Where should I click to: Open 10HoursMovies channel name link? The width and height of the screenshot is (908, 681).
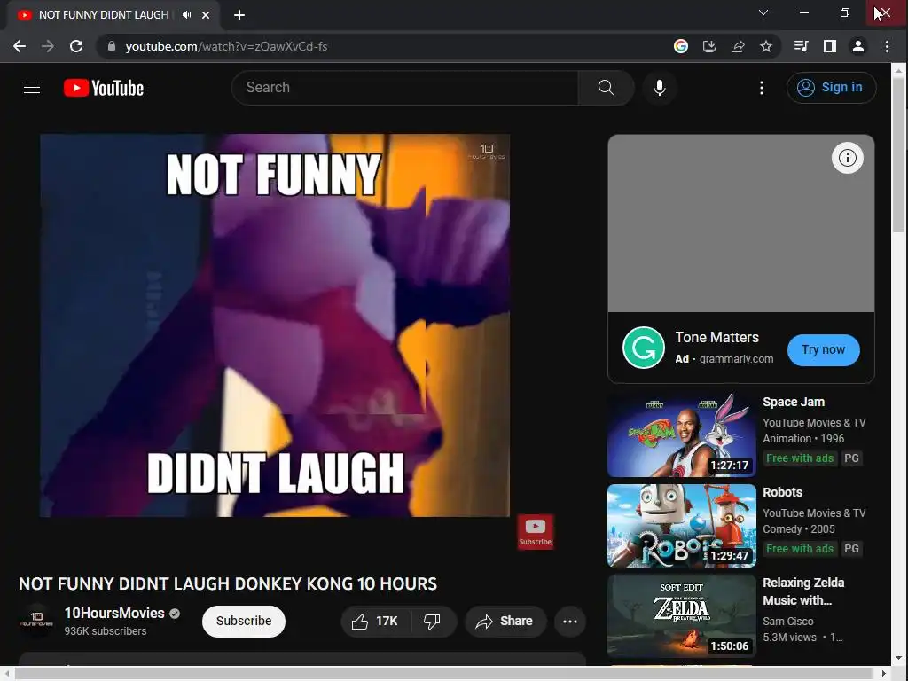pos(114,614)
